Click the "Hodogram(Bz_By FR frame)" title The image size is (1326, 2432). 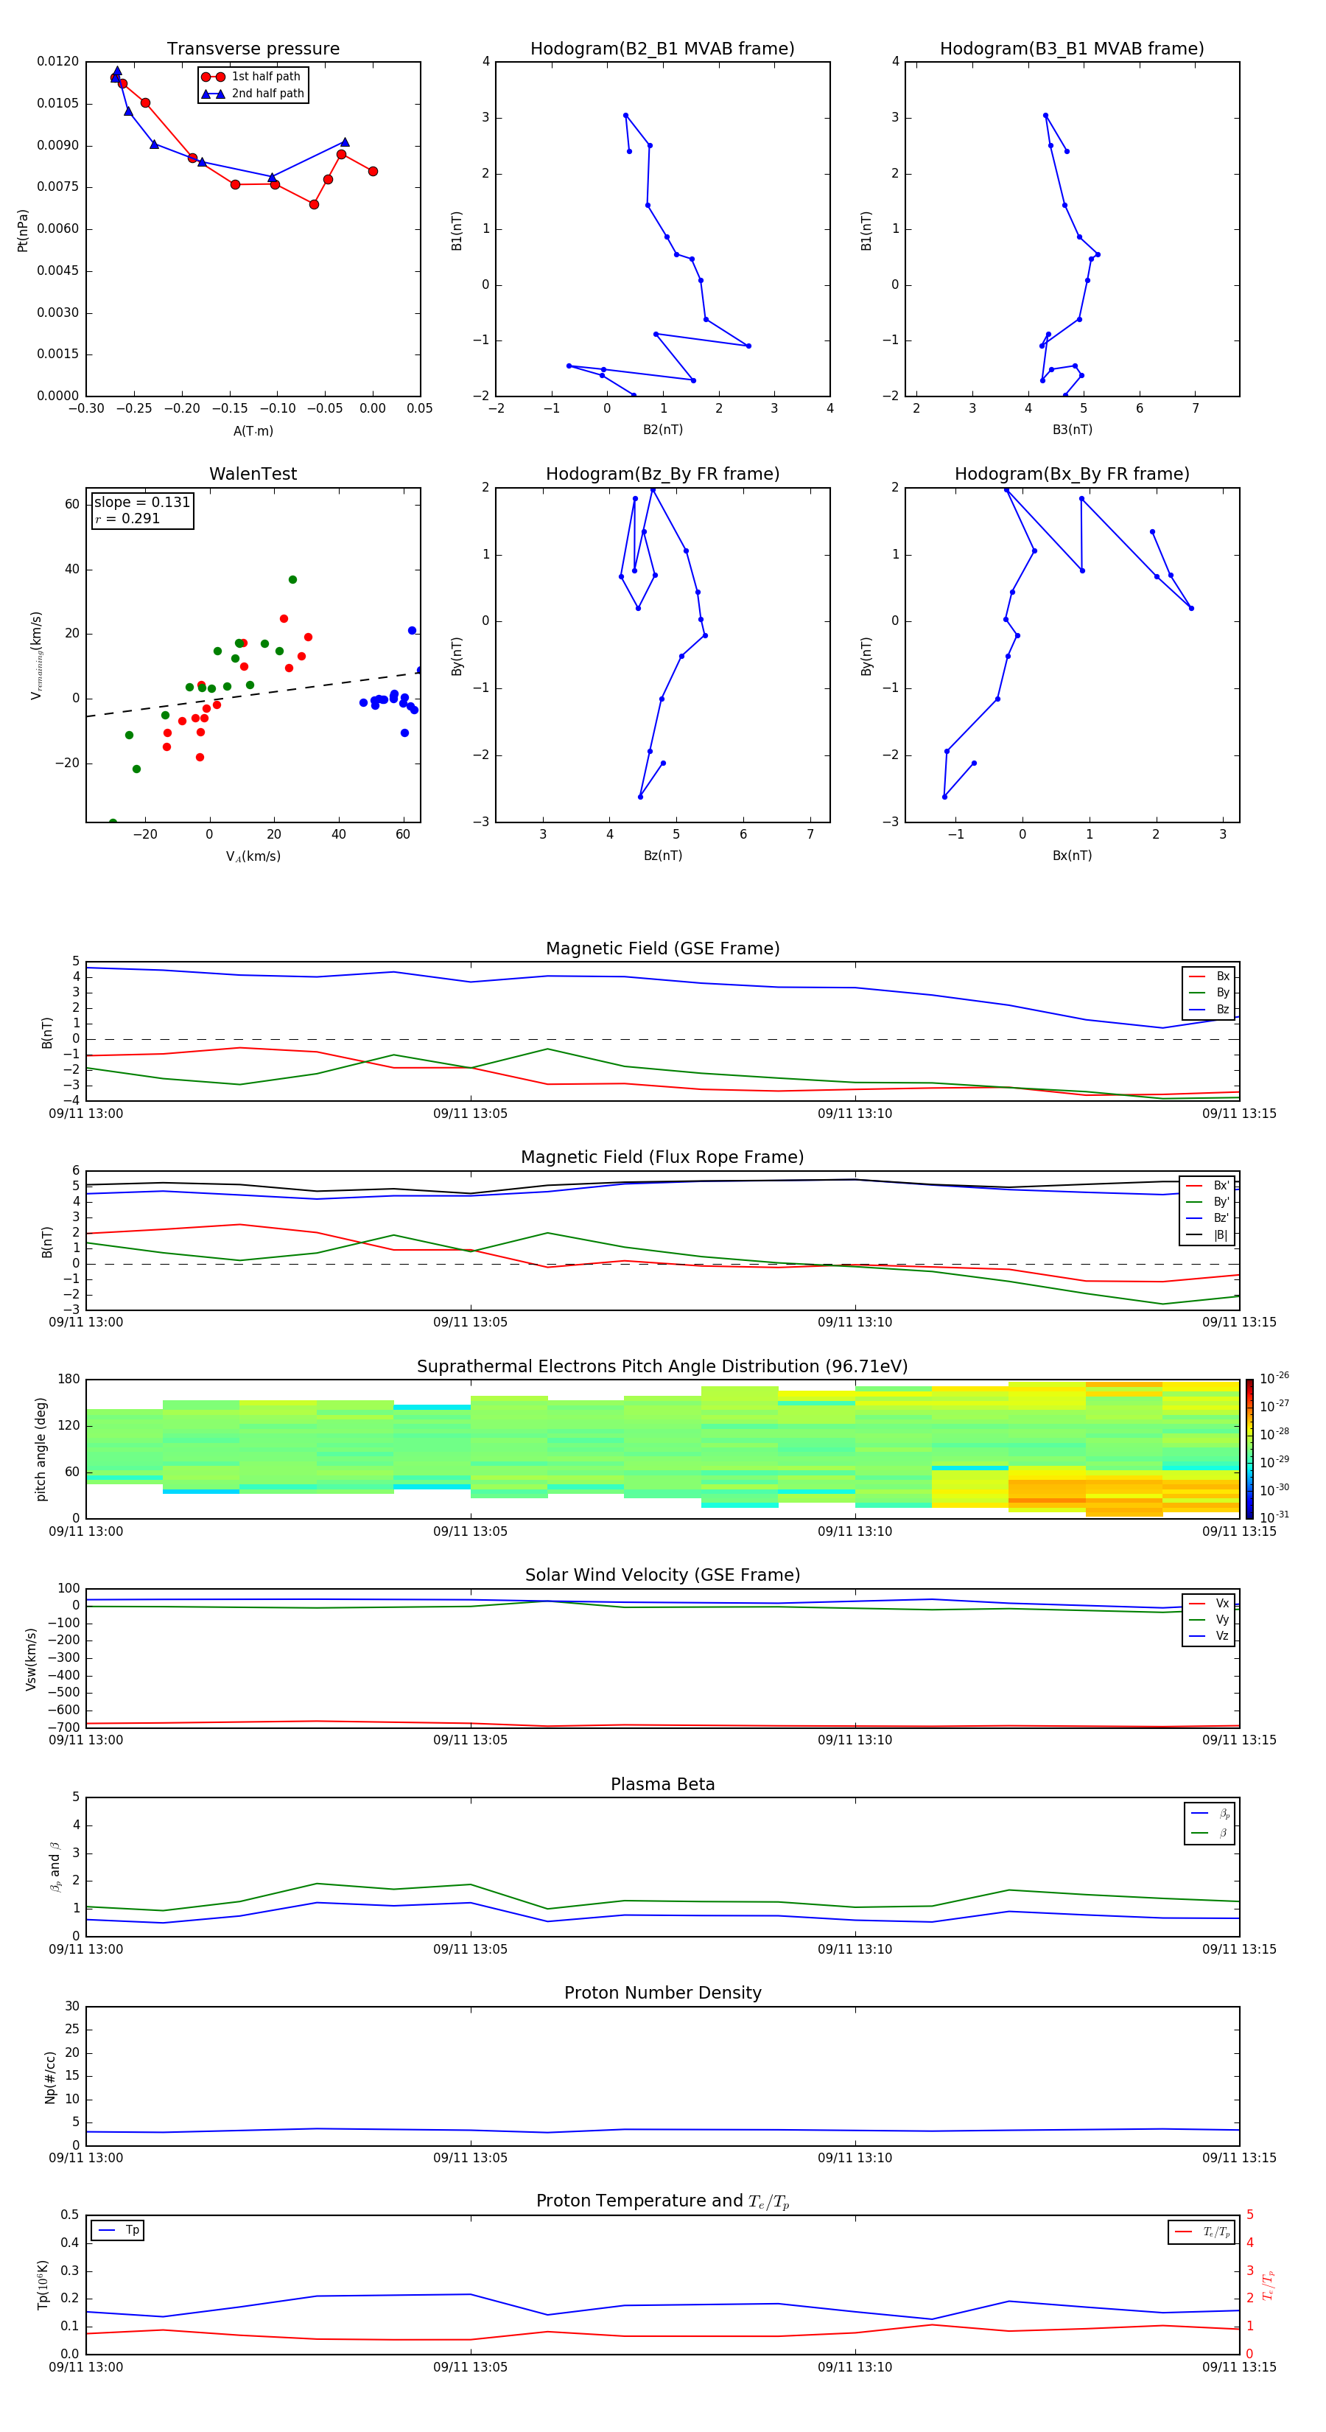[x=662, y=474]
